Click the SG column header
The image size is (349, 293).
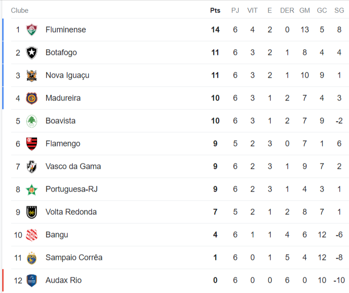pos(339,10)
